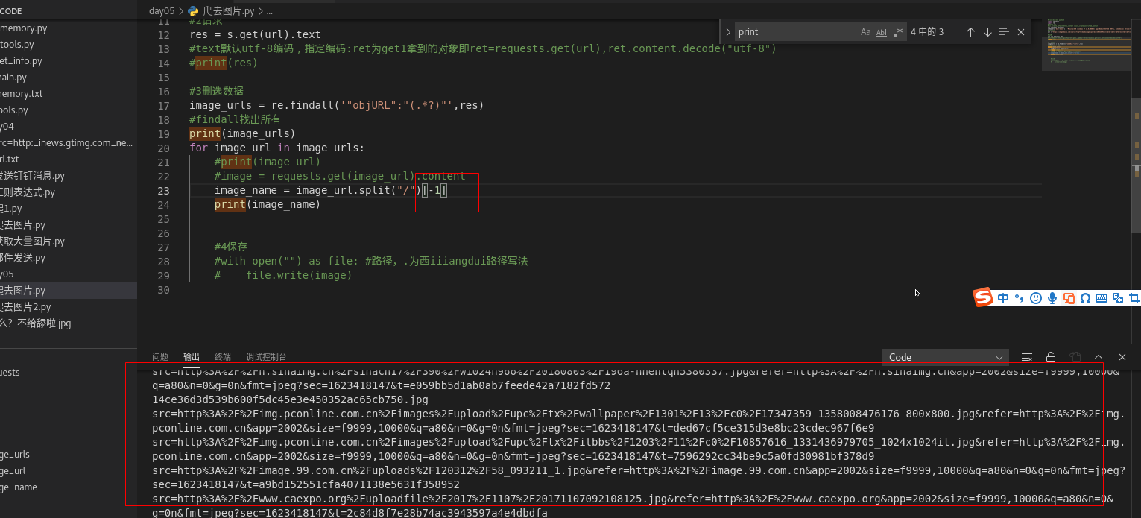Click the emoji icon in the input method bar
The width and height of the screenshot is (1141, 518).
(1035, 297)
